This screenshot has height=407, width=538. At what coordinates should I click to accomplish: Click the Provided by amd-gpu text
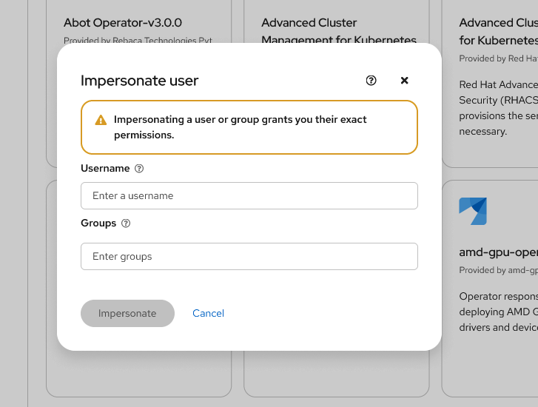tap(498, 270)
